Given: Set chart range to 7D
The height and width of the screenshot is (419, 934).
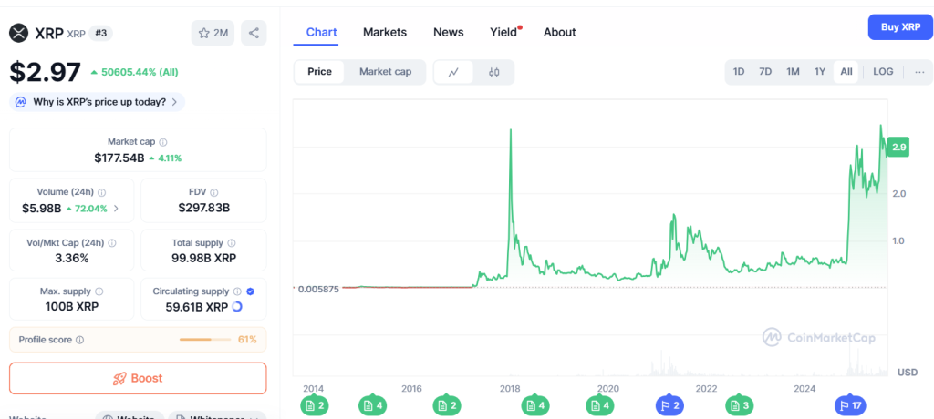Looking at the screenshot, I should click(x=765, y=72).
